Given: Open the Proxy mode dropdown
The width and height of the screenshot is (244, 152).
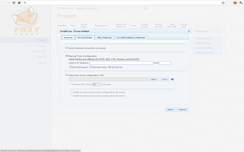Looking at the screenshot, I should 111,8.
